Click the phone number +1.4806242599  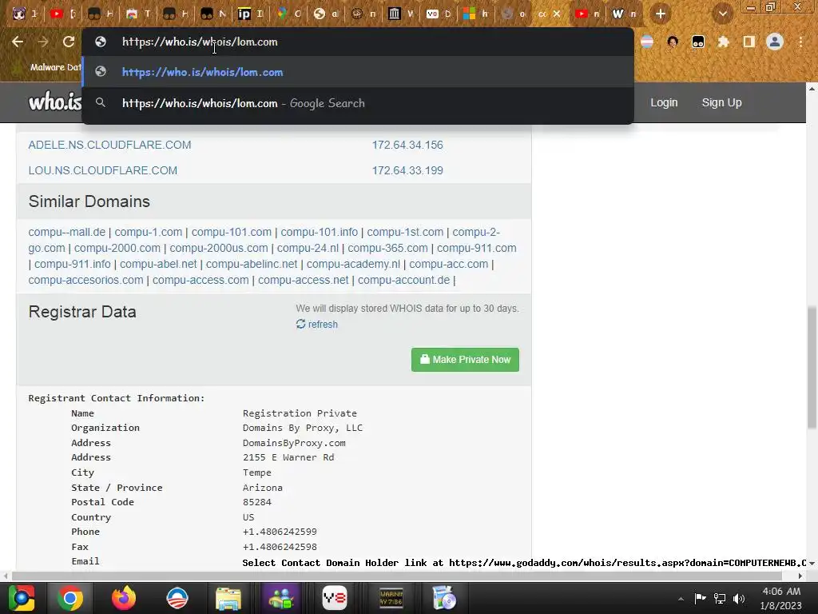click(280, 532)
